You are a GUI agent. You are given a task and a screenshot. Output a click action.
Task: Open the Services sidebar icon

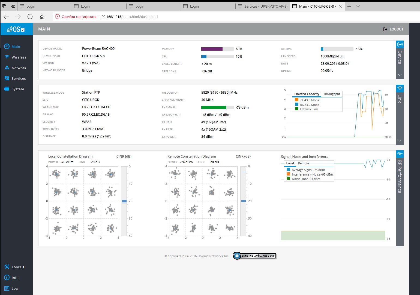coord(7,78)
